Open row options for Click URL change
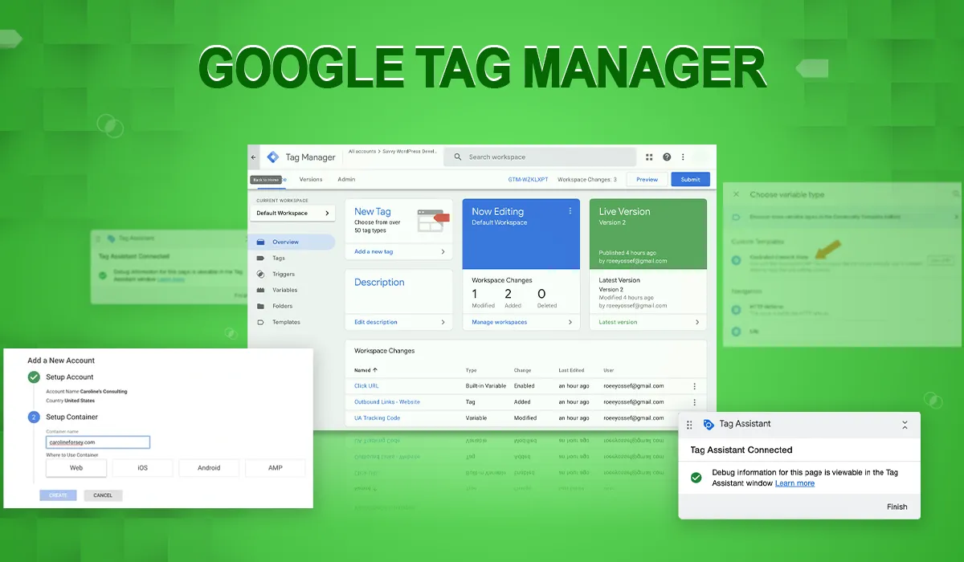Screen dimensions: 964x562 695,386
